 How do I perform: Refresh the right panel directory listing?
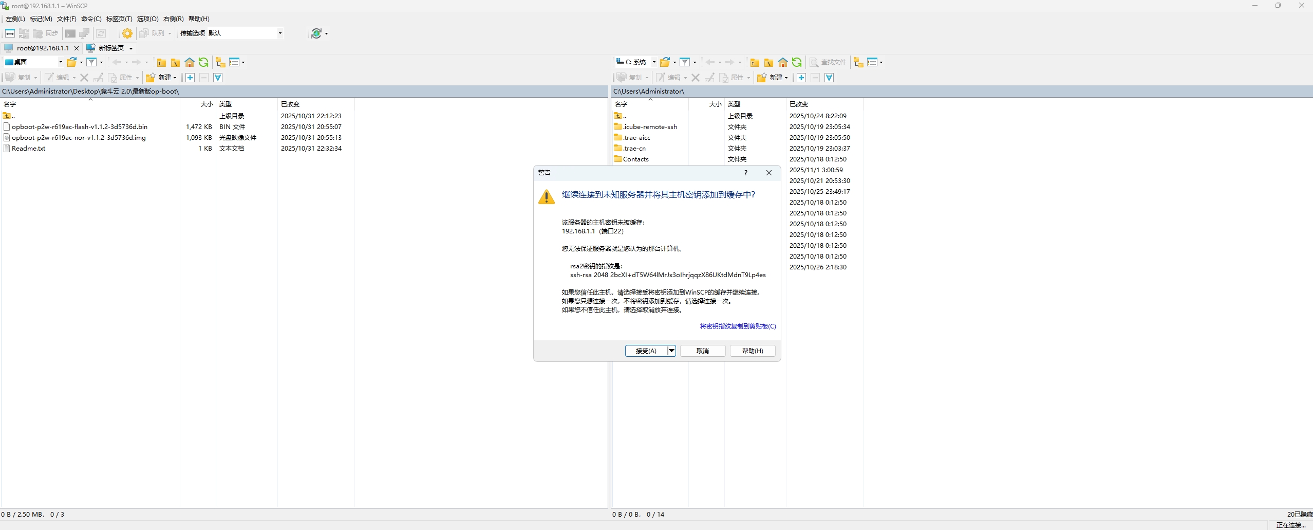tap(797, 62)
